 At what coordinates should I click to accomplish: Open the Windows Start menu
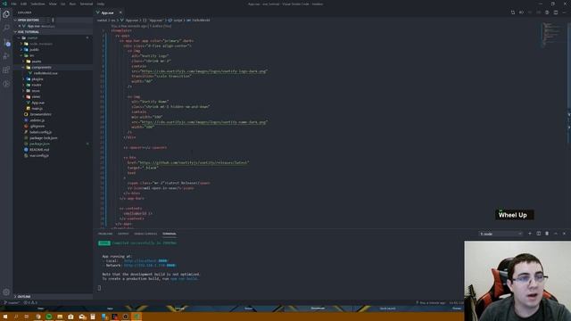point(5,317)
